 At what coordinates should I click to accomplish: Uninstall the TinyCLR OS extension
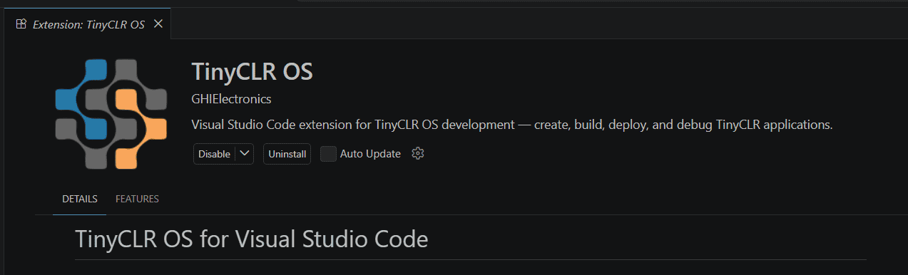(287, 154)
